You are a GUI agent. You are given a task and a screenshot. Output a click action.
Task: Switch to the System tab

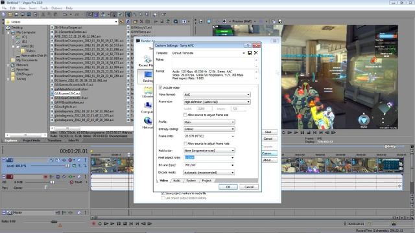[x=191, y=181]
